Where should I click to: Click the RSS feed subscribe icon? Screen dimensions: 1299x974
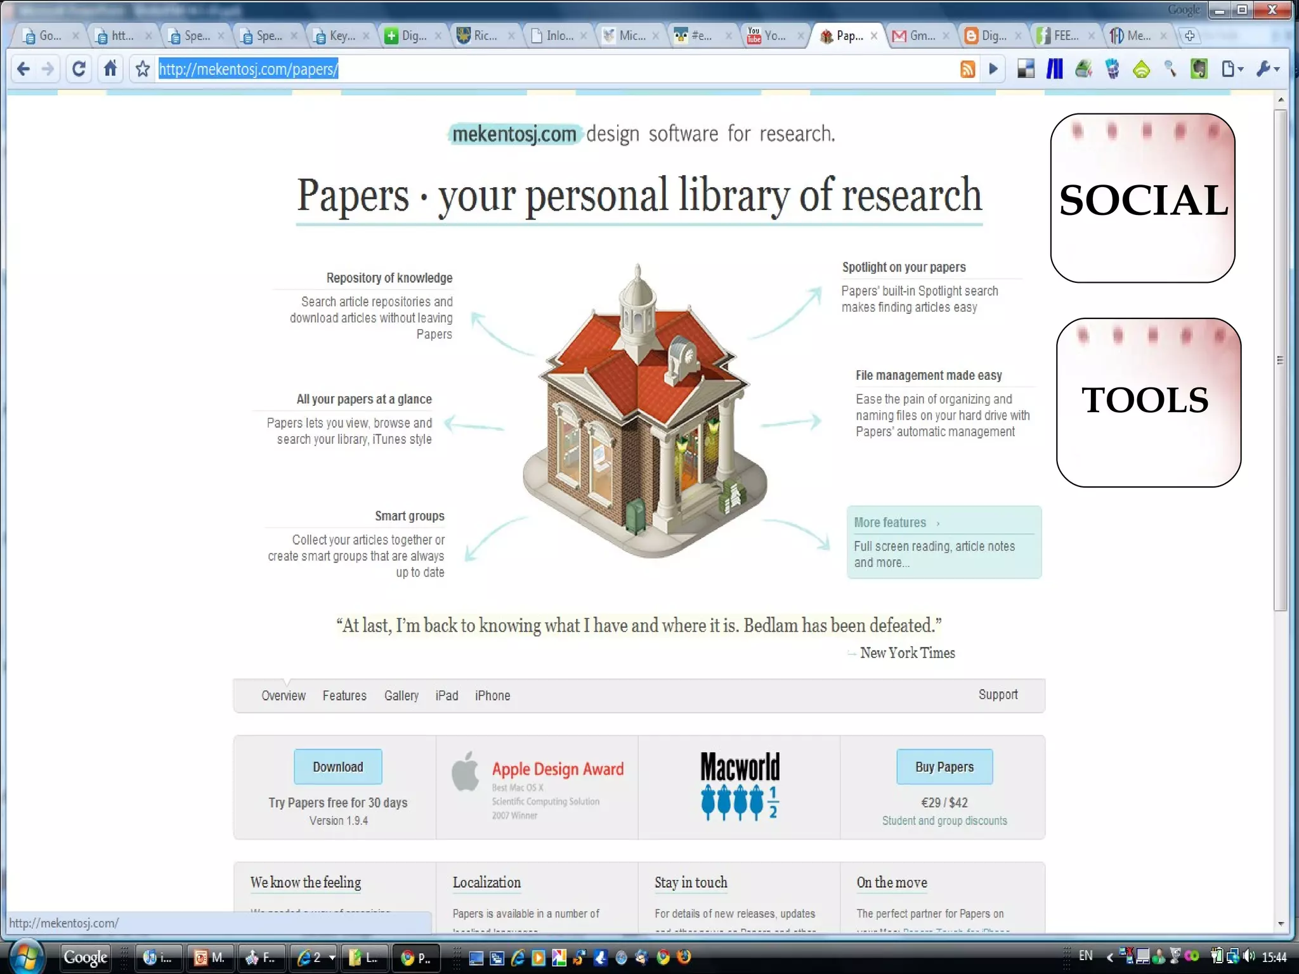pyautogui.click(x=967, y=69)
